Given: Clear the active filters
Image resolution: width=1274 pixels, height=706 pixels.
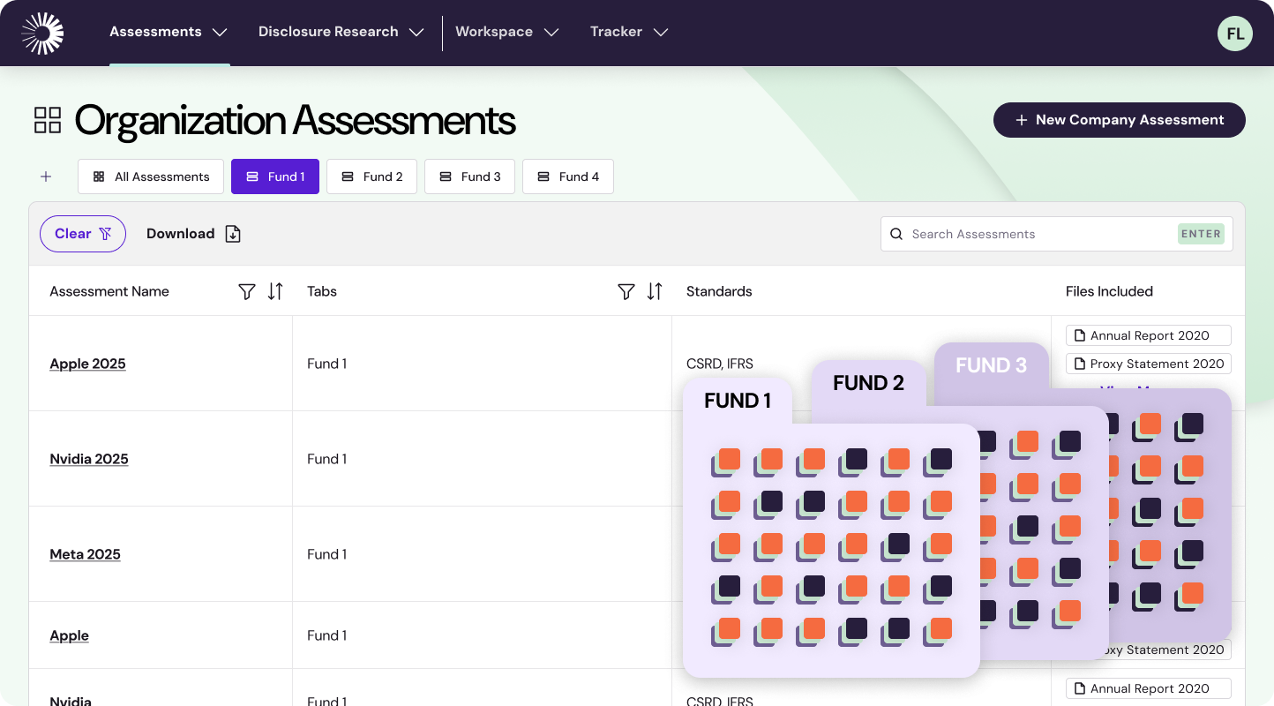Looking at the screenshot, I should click(83, 234).
